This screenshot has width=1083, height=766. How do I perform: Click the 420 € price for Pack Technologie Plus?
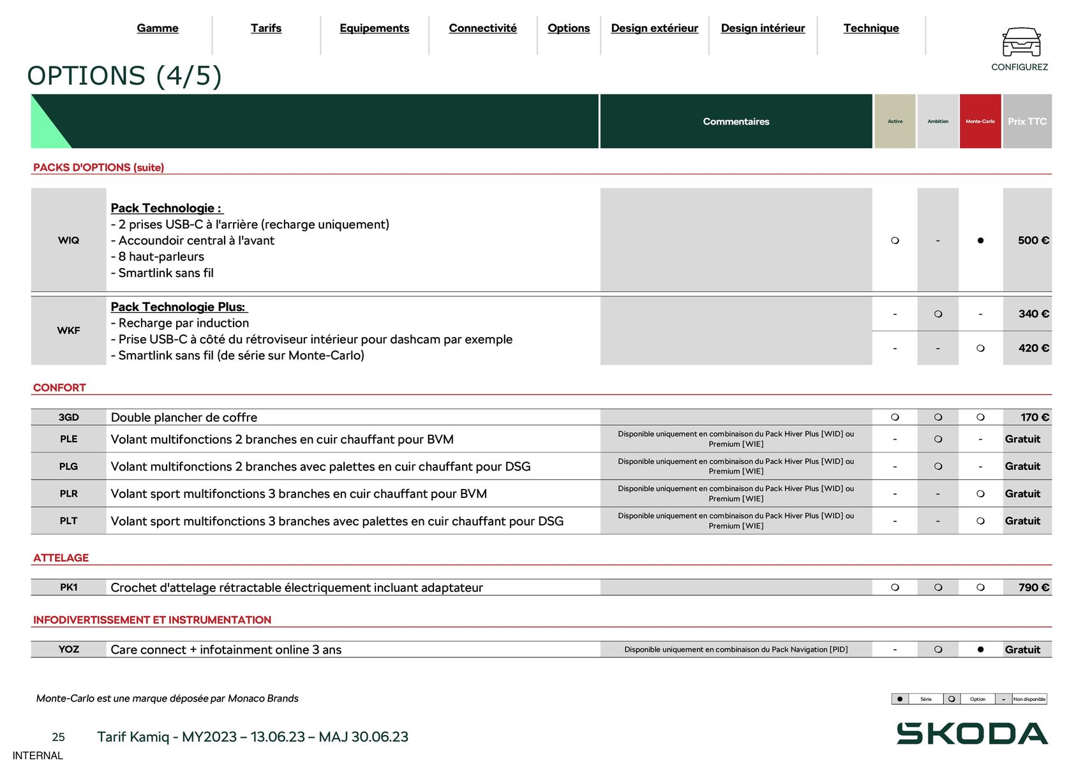pyautogui.click(x=1033, y=349)
